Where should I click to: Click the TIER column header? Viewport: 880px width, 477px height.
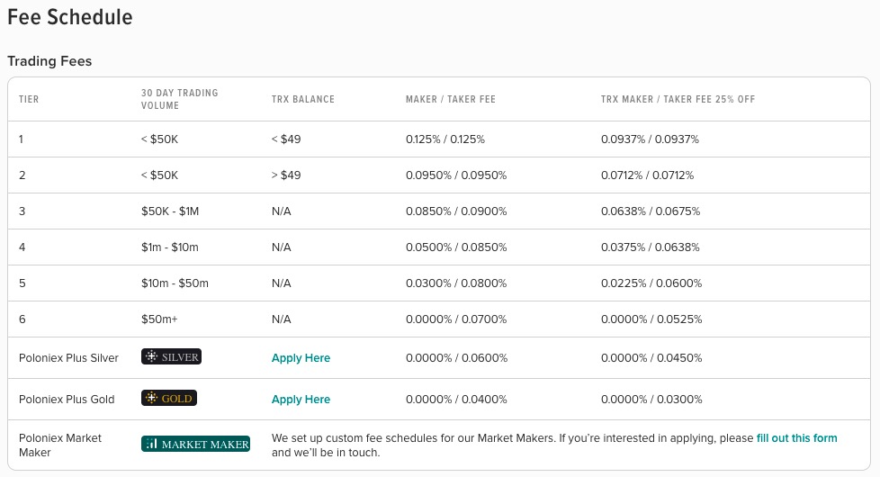(29, 99)
